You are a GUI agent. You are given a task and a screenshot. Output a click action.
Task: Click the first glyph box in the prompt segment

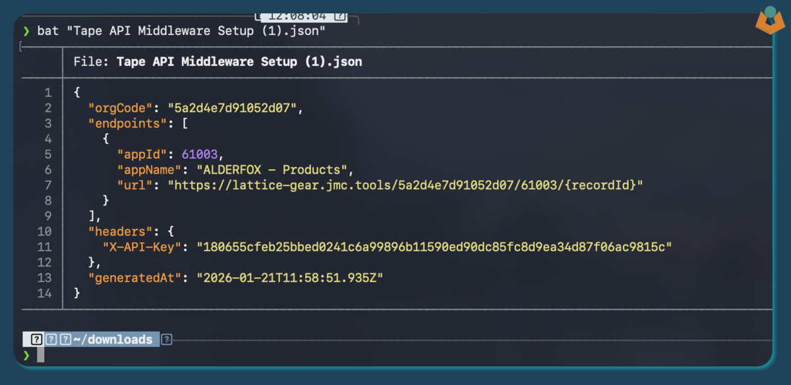[37, 340]
